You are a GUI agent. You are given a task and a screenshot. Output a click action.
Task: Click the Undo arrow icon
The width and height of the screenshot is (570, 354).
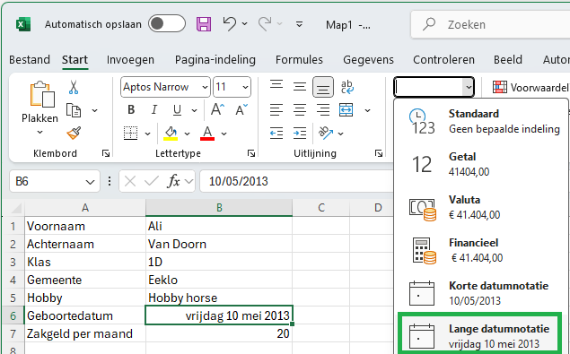[230, 24]
